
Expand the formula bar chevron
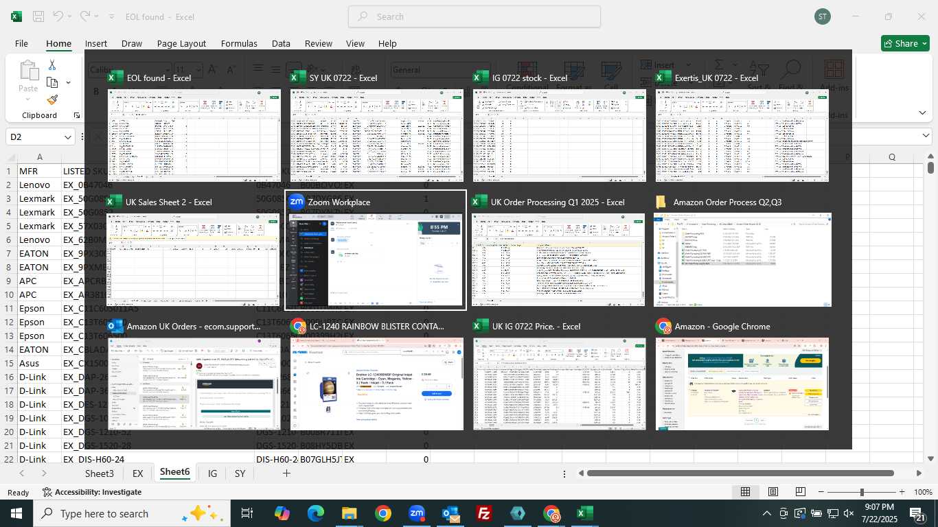click(926, 137)
